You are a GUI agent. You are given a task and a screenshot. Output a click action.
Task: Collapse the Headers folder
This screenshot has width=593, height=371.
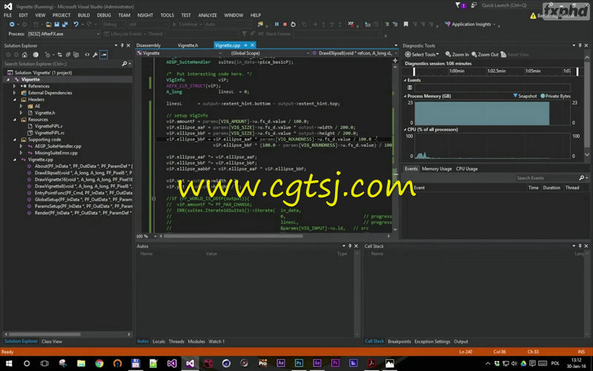tap(15, 99)
